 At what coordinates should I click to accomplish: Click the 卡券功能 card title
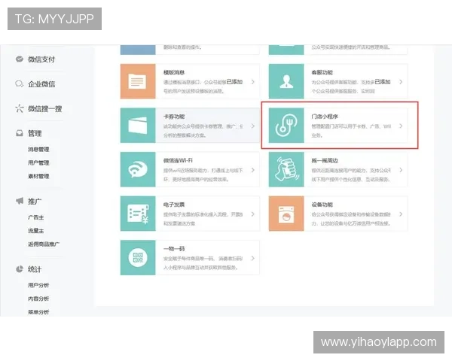point(174,117)
